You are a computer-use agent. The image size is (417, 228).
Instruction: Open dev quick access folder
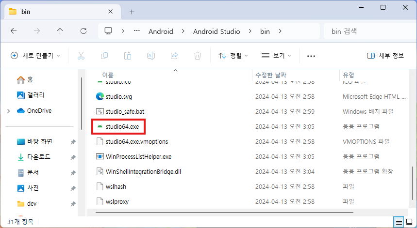click(27, 204)
